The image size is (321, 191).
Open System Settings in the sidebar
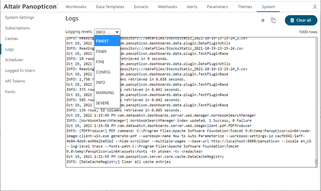point(19,18)
